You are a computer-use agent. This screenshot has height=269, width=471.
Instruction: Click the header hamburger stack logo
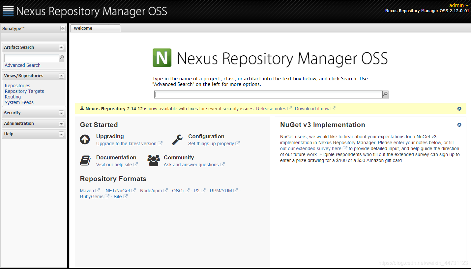click(x=8, y=11)
